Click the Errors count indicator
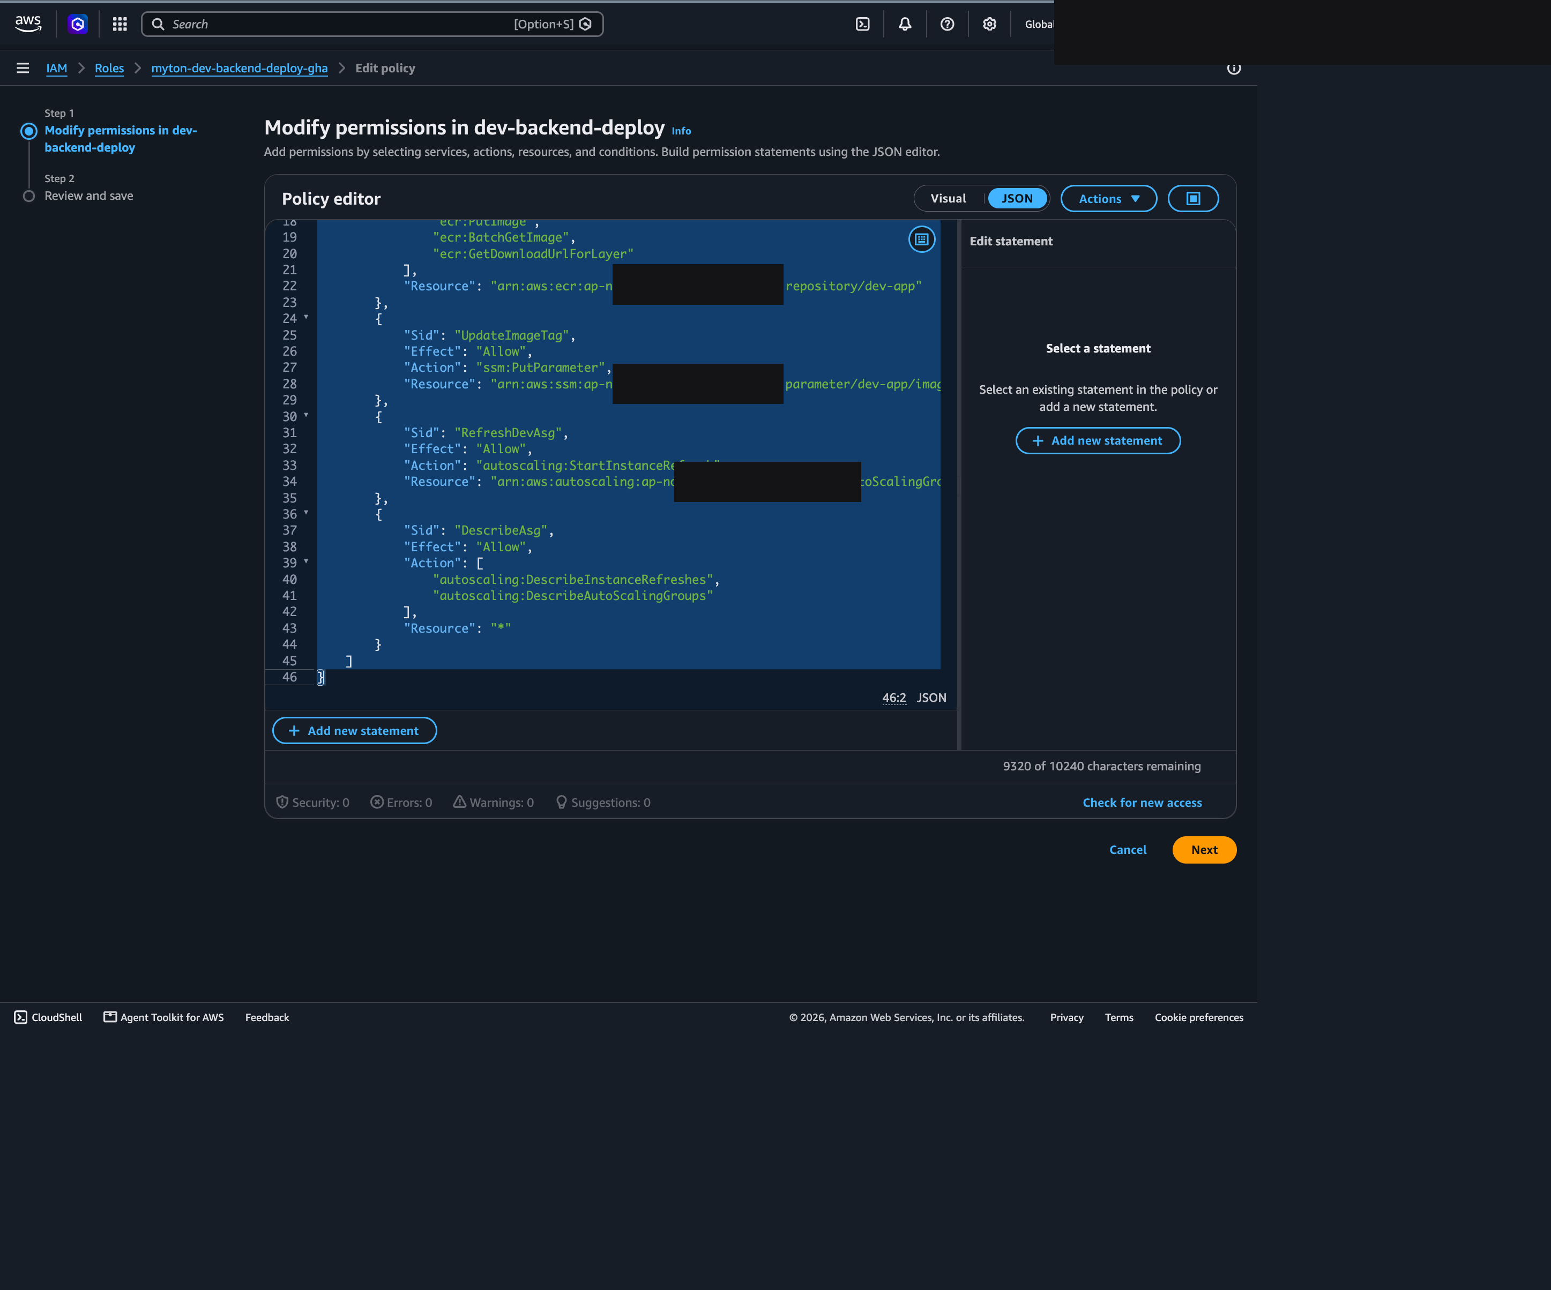 coord(401,802)
